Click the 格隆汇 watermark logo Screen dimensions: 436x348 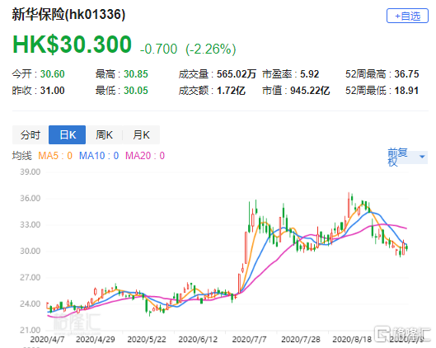click(403, 333)
